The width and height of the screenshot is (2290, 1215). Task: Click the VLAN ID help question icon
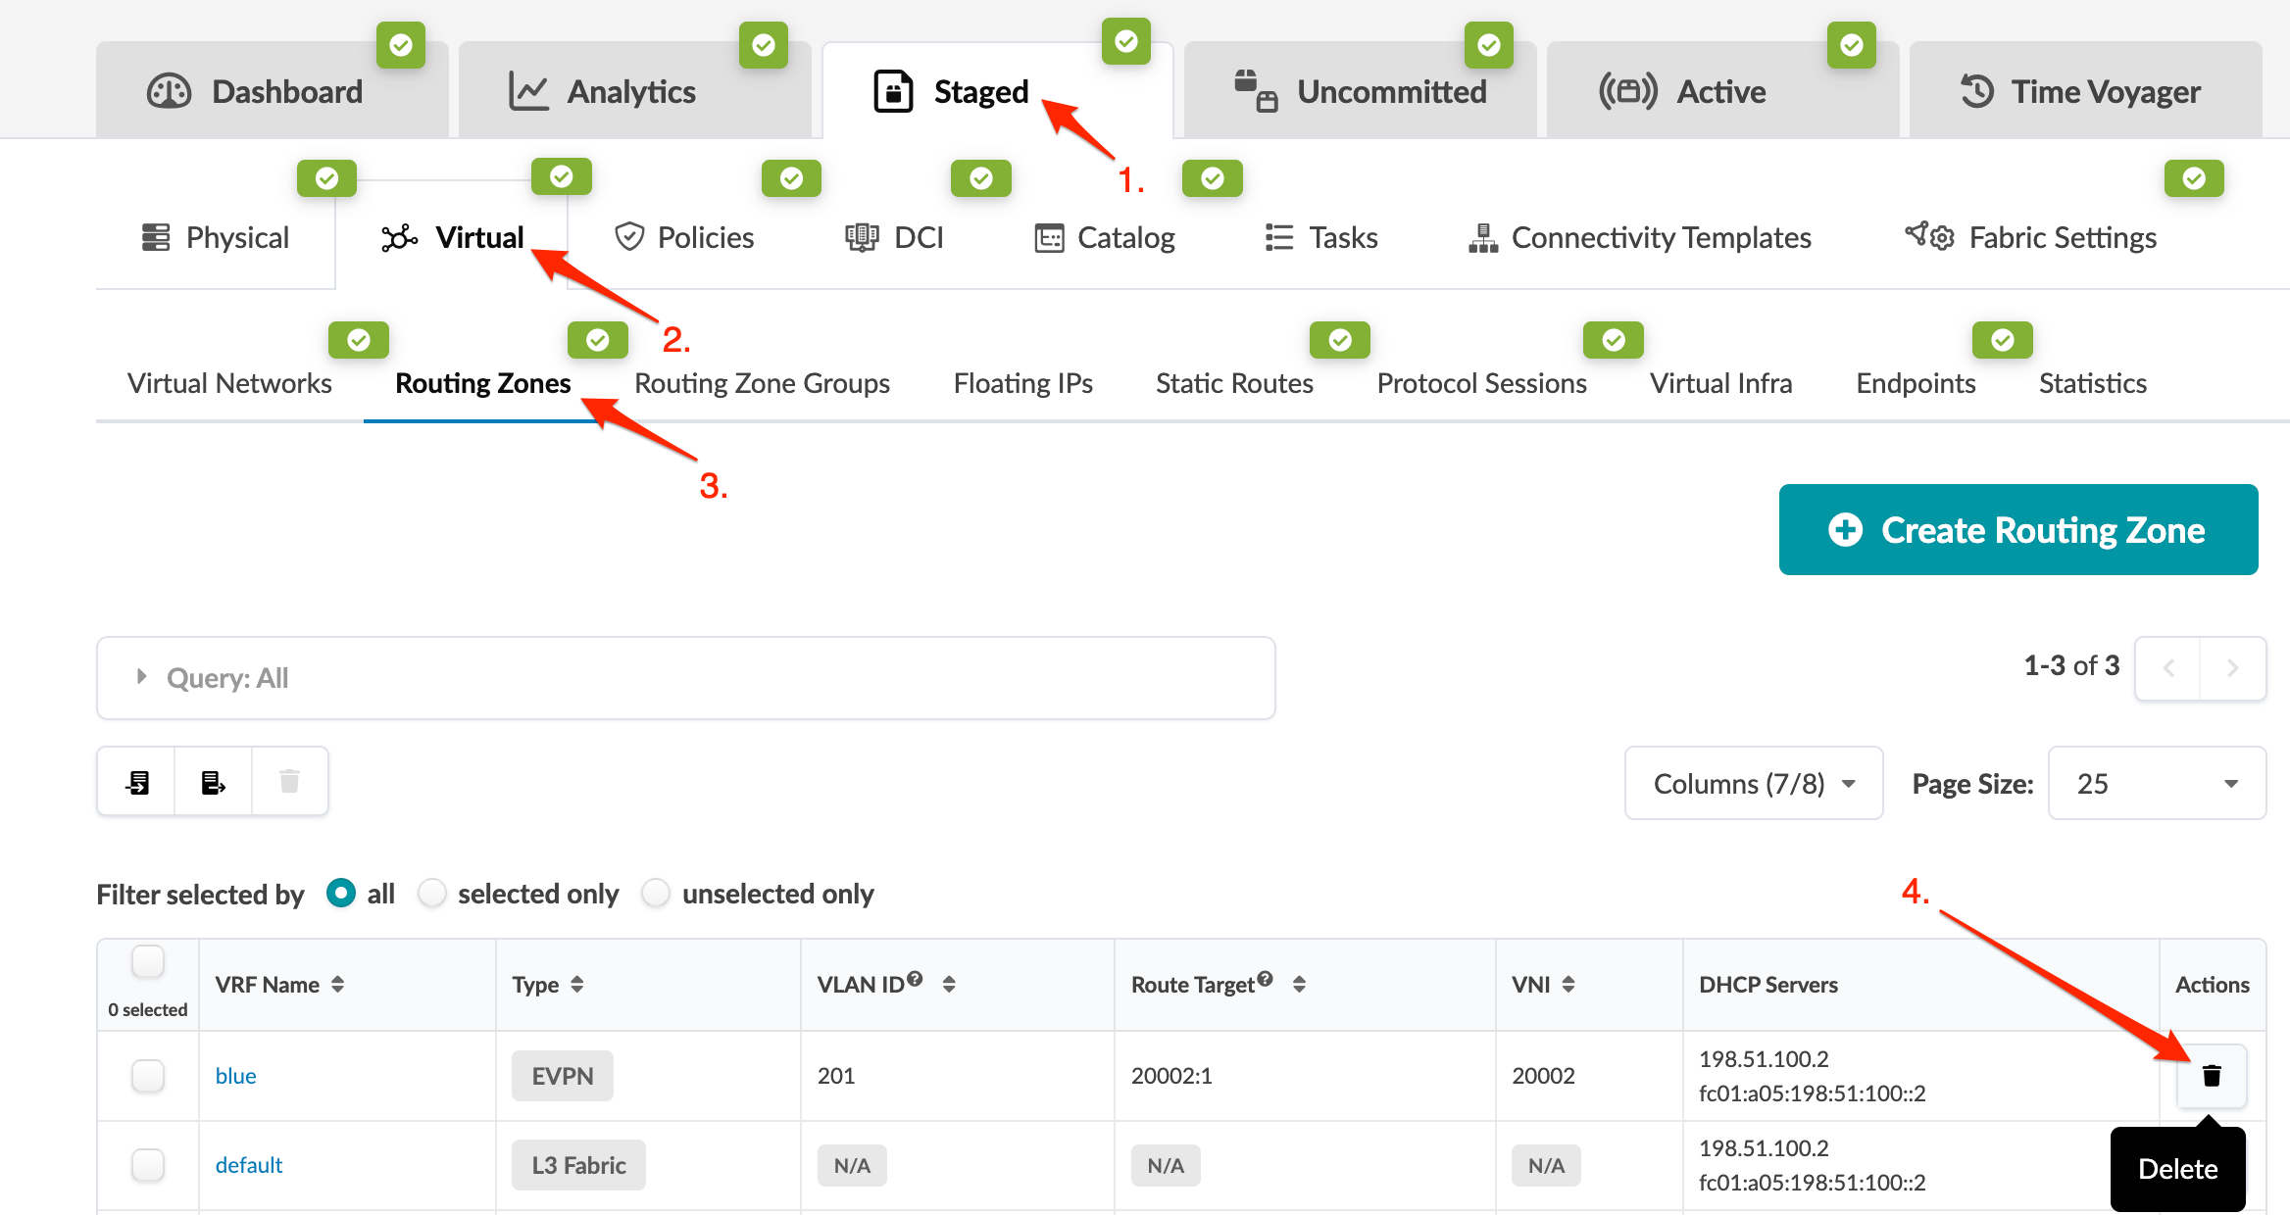coord(915,978)
